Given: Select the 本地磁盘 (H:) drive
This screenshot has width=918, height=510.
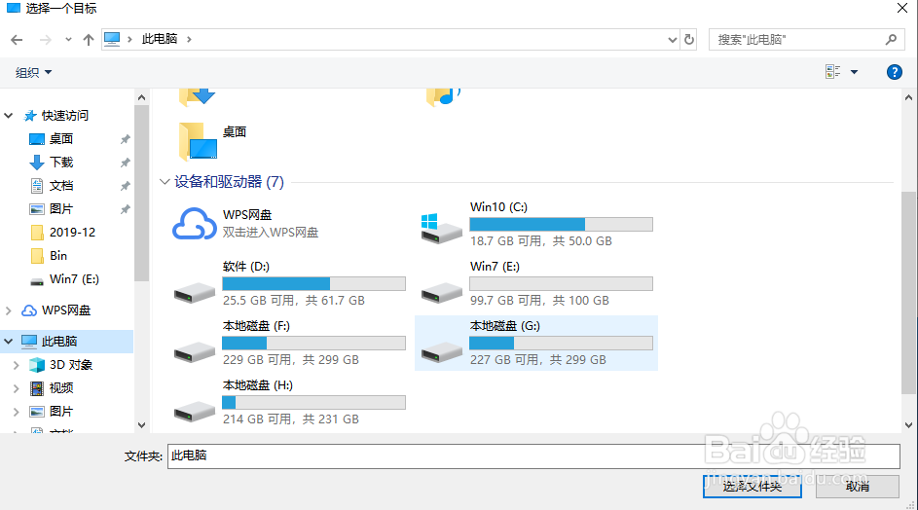Looking at the screenshot, I should click(x=289, y=402).
